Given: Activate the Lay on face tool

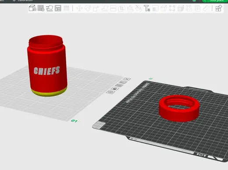Looking at the screenshot, I should click(x=105, y=8).
